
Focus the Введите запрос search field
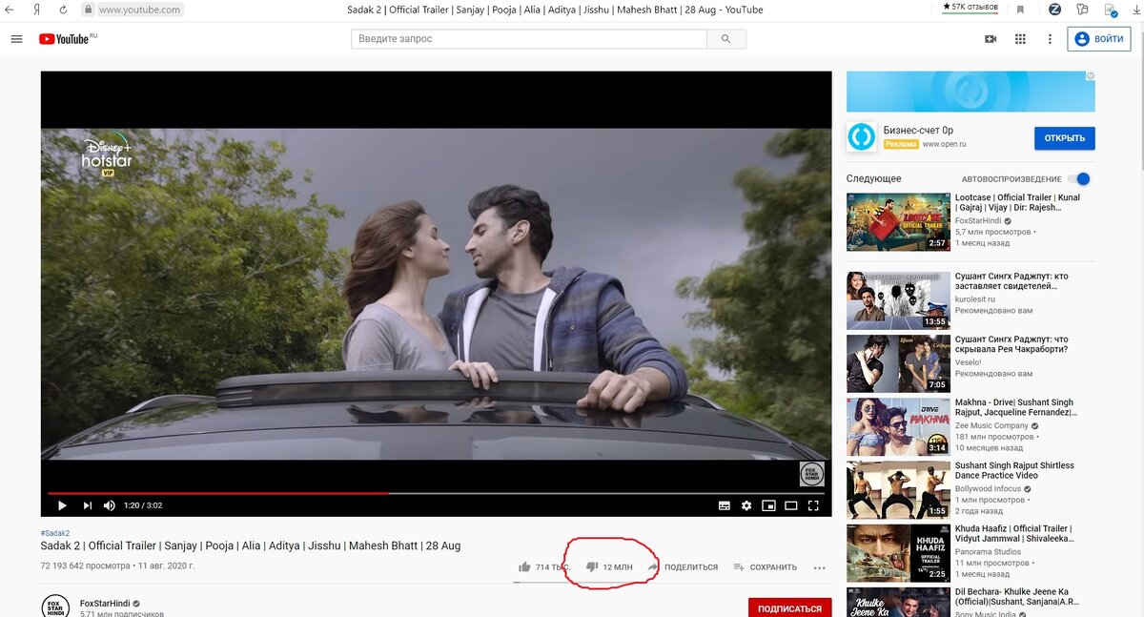(529, 39)
